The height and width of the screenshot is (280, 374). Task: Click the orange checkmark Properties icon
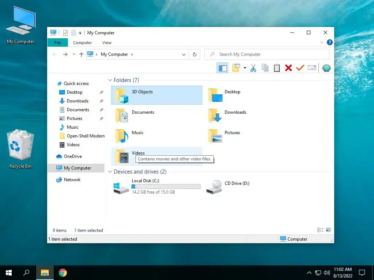[x=300, y=68]
